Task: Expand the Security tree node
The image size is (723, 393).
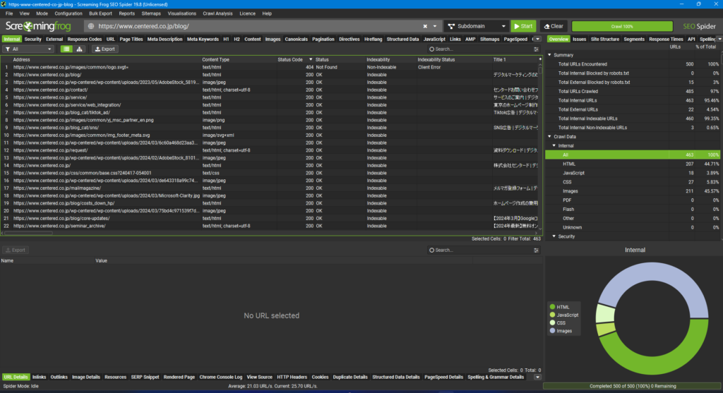Action: pyautogui.click(x=554, y=236)
